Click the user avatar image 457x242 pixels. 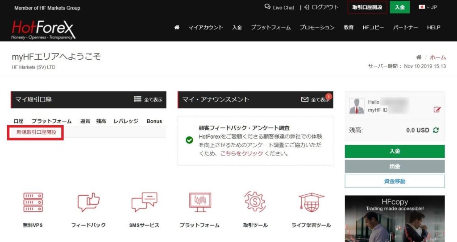point(357,106)
